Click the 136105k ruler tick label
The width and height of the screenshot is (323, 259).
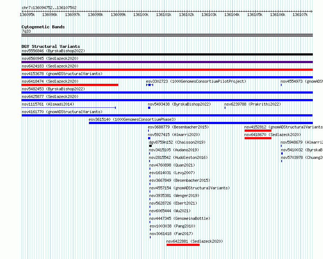click(255, 15)
